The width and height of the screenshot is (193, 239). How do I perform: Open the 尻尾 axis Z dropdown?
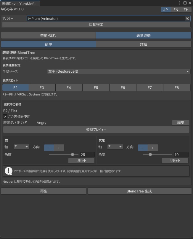point(115,147)
